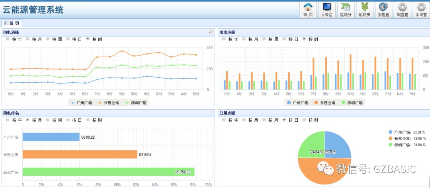The image size is (430, 188).
Task: Open the 配置管 configuration gear icon
Action: pos(403,10)
